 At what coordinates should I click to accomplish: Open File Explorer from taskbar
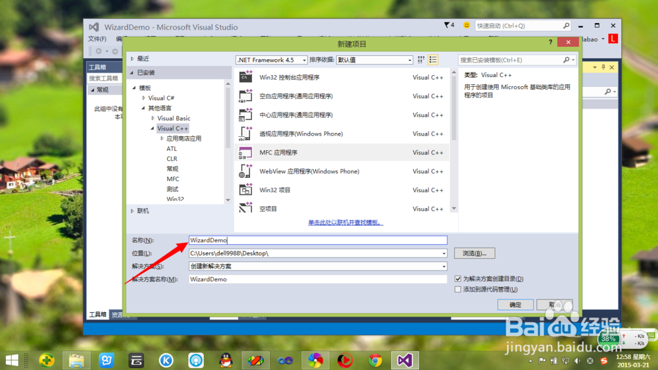(x=76, y=360)
